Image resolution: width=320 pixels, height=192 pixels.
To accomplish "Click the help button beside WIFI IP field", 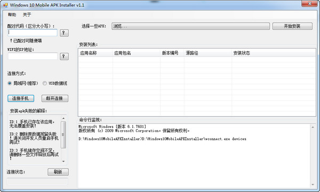I will coord(64,57).
